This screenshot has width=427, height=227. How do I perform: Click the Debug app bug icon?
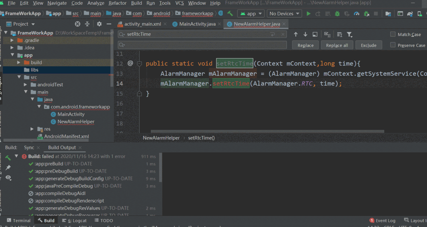337,14
